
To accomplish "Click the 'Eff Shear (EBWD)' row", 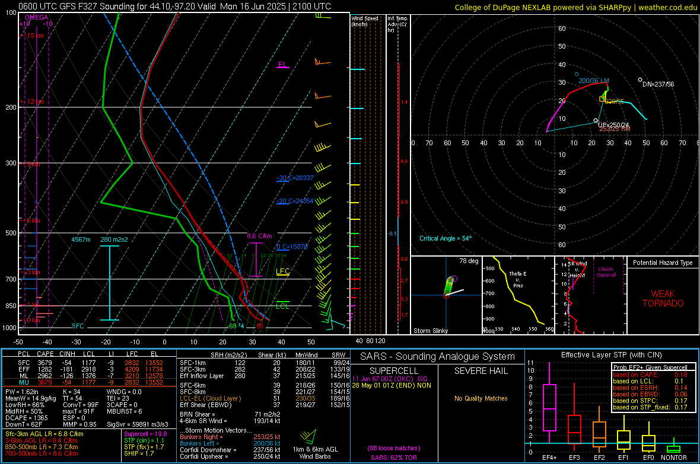I will pos(265,405).
